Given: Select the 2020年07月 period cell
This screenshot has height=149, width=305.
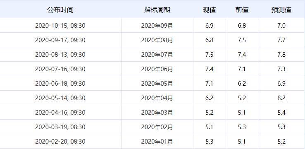Looking at the screenshot, I should 157,55.
